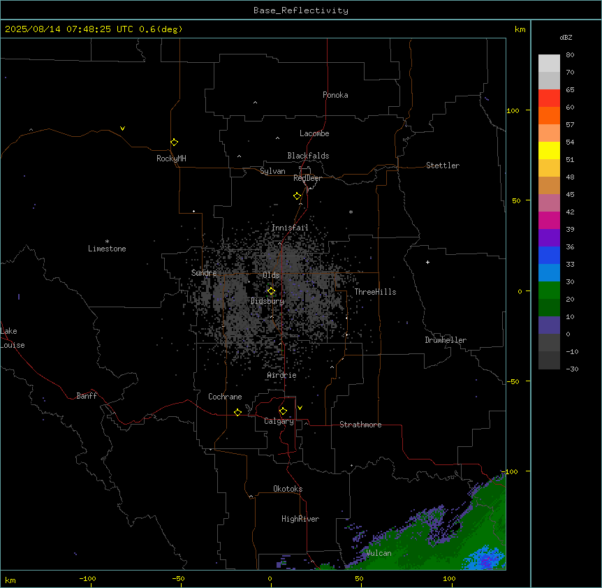The width and height of the screenshot is (602, 588).
Task: Click the Vulcan city label
Action: point(379,553)
